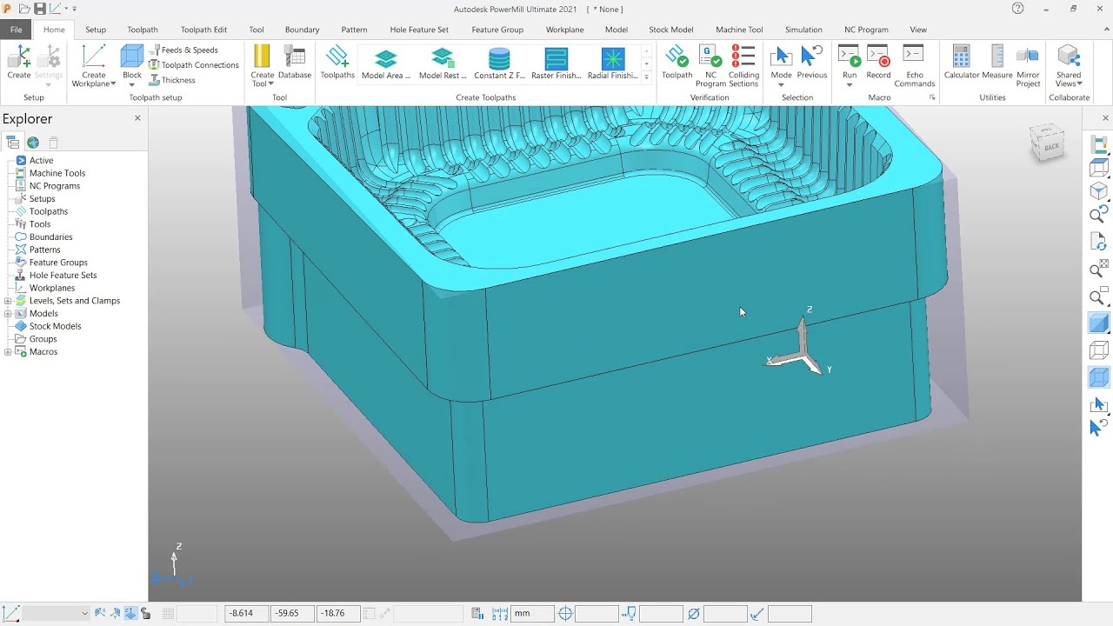This screenshot has width=1113, height=626.
Task: Open the Measure utility
Action: tap(997, 64)
